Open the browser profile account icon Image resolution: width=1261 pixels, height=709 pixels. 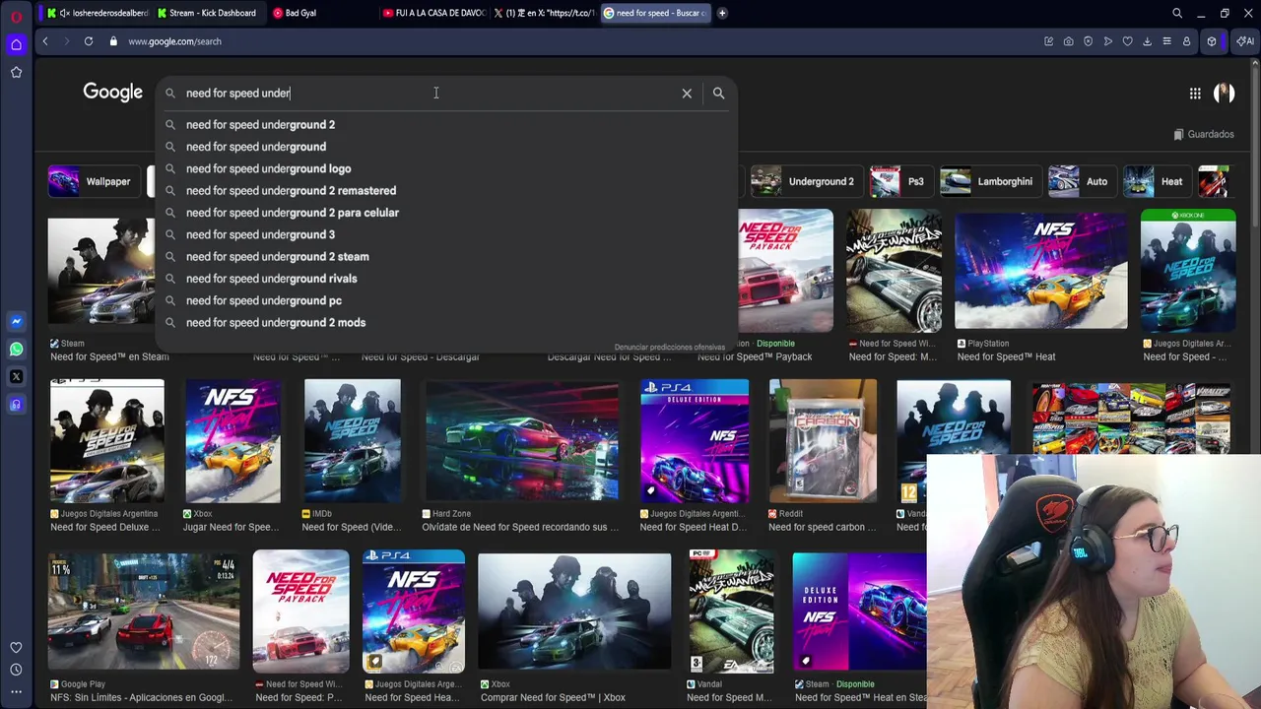[1186, 41]
